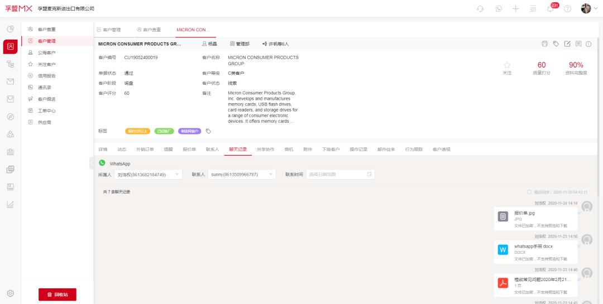Click the 60 质量打分 score
Viewport: 603px width, 304px height.
(542, 65)
